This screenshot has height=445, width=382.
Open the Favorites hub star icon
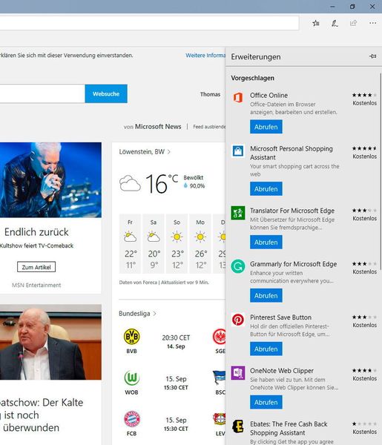(315, 23)
